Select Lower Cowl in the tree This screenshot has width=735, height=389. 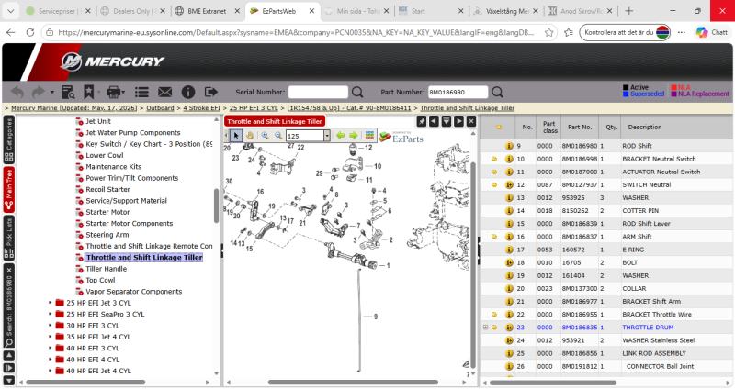pos(105,155)
